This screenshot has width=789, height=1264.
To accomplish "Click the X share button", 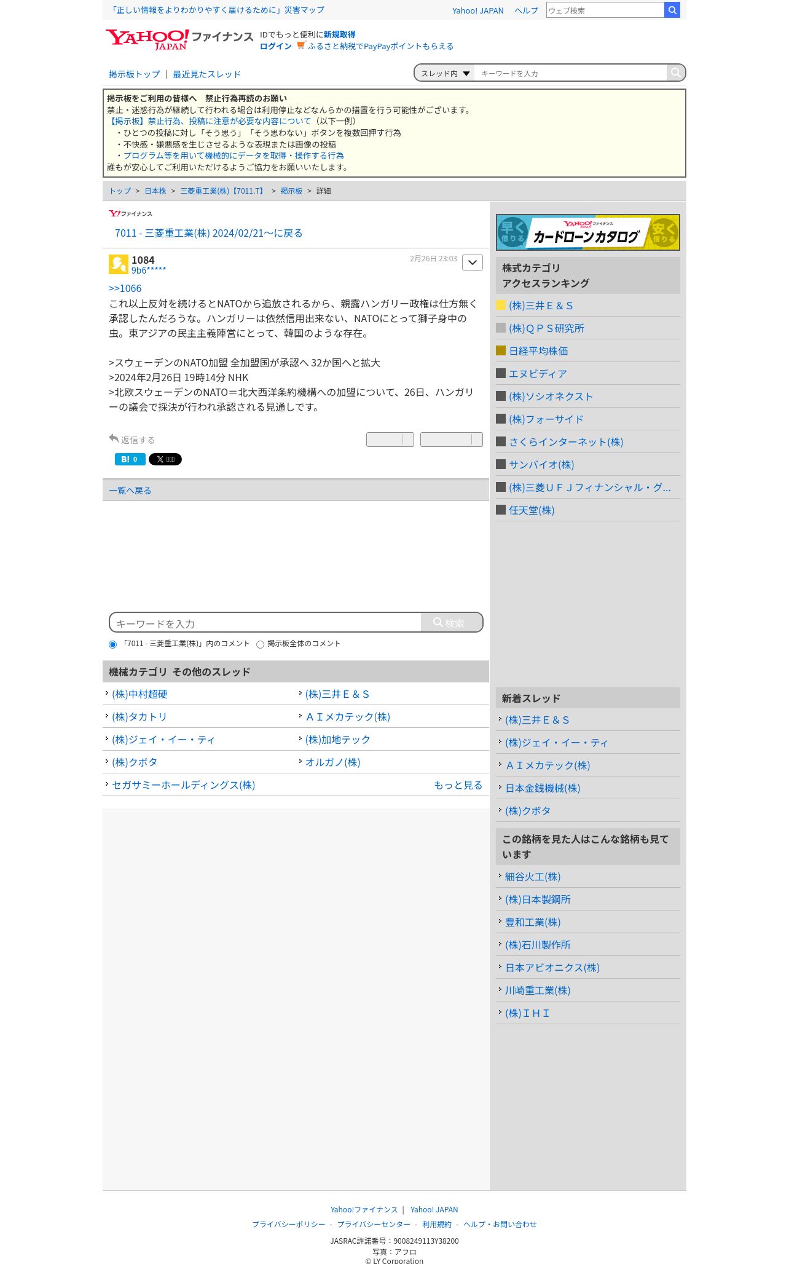I will (165, 459).
